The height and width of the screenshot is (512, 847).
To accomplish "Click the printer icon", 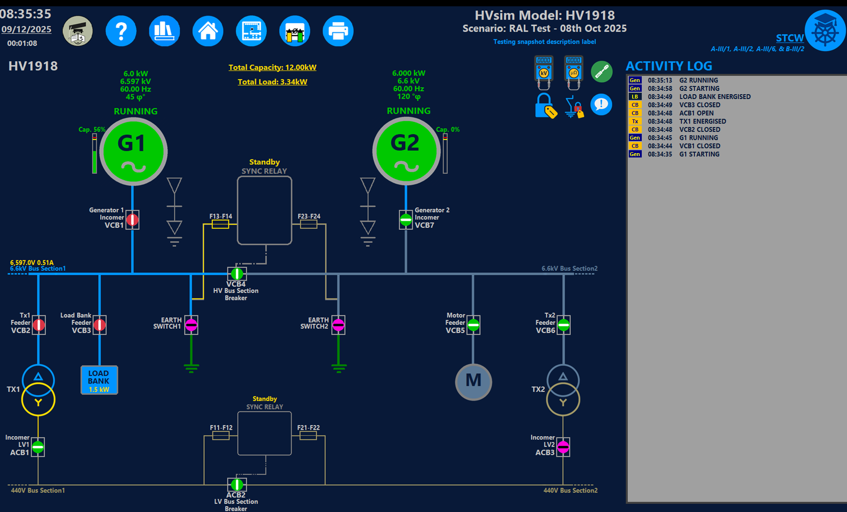I will pos(338,31).
